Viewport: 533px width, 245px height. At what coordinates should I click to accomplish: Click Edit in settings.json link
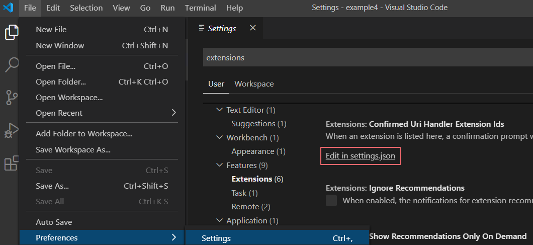click(x=361, y=156)
